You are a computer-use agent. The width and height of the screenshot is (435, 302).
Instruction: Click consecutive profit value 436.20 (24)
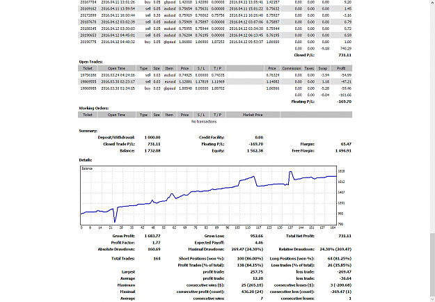pos(250,292)
